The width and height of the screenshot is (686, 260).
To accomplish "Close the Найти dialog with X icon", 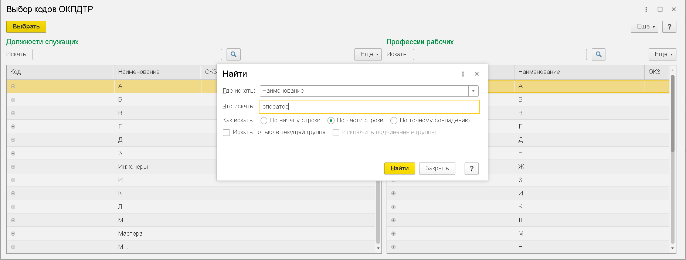I will tap(477, 74).
